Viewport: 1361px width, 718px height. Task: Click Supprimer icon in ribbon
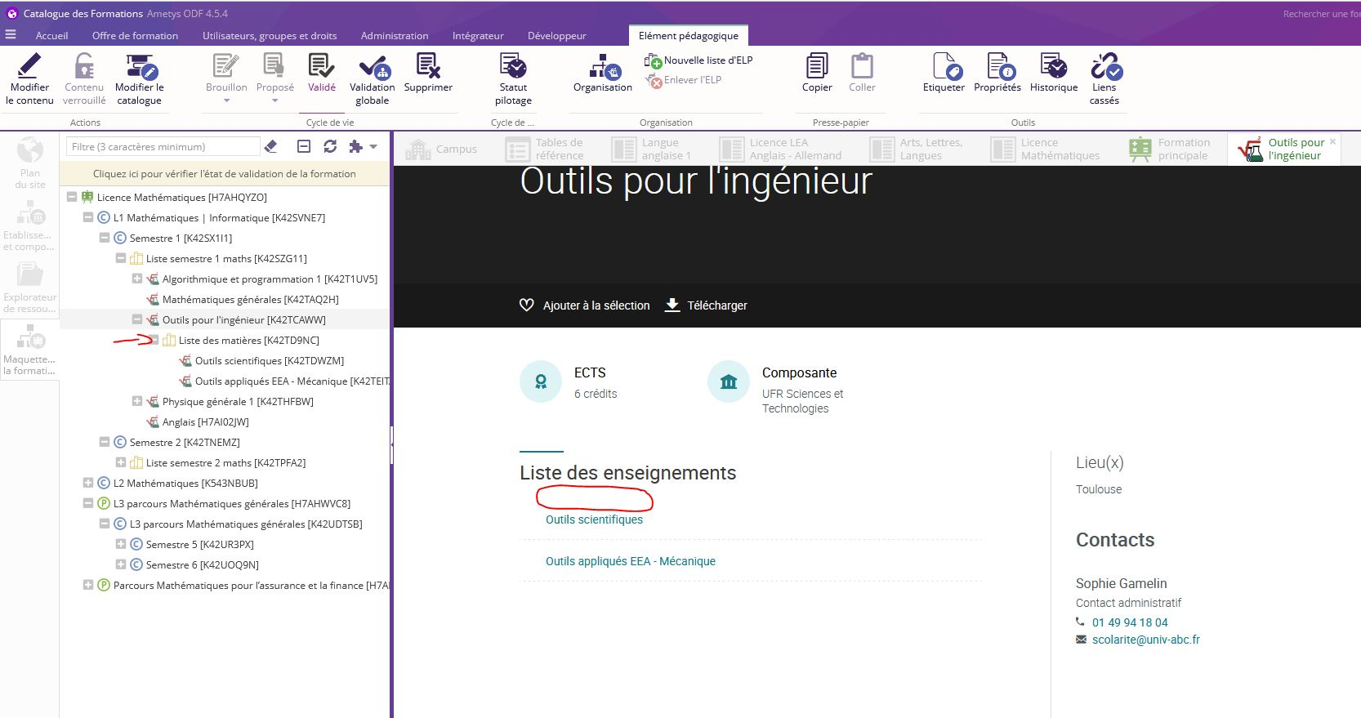[x=428, y=66]
